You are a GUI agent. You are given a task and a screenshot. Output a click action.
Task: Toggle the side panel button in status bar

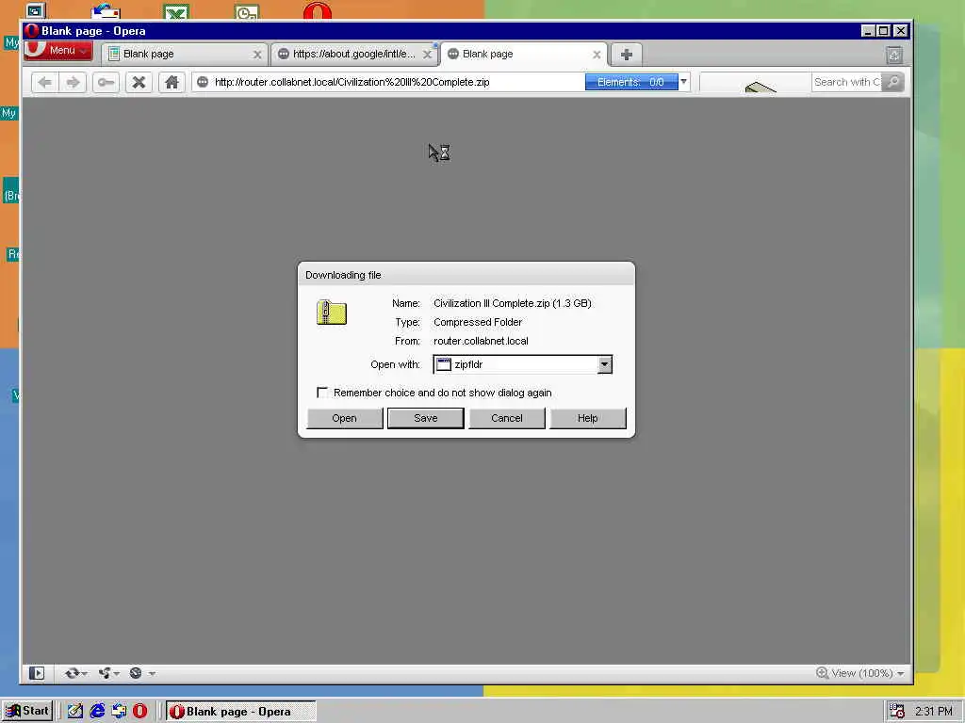pos(37,673)
